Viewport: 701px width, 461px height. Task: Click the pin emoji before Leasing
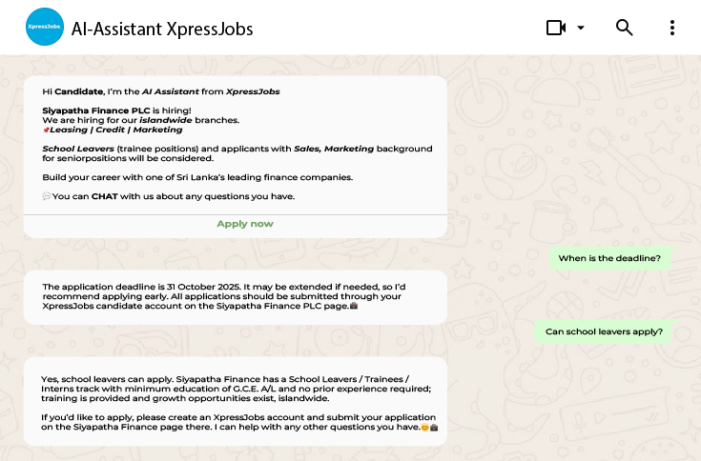point(46,130)
